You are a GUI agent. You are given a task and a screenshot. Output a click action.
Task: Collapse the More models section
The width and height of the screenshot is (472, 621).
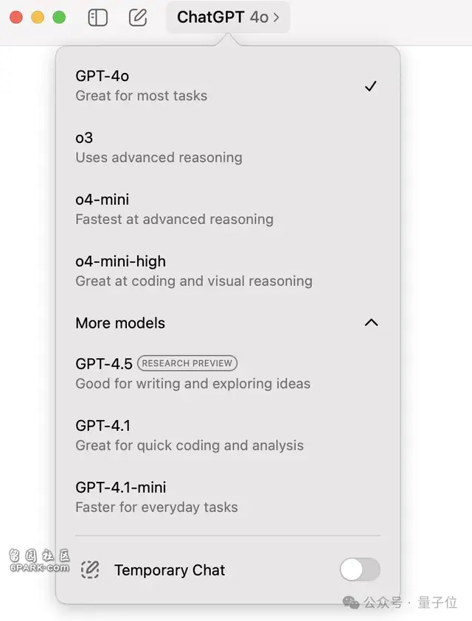228,323
